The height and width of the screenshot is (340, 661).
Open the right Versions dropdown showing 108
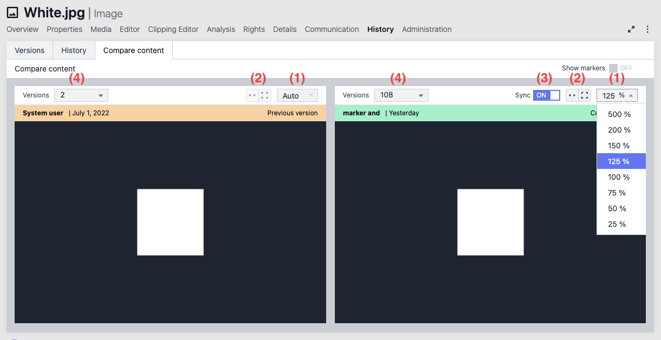tap(401, 95)
